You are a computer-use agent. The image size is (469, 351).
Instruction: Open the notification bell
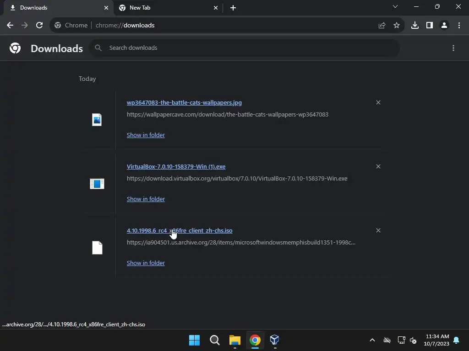457,340
